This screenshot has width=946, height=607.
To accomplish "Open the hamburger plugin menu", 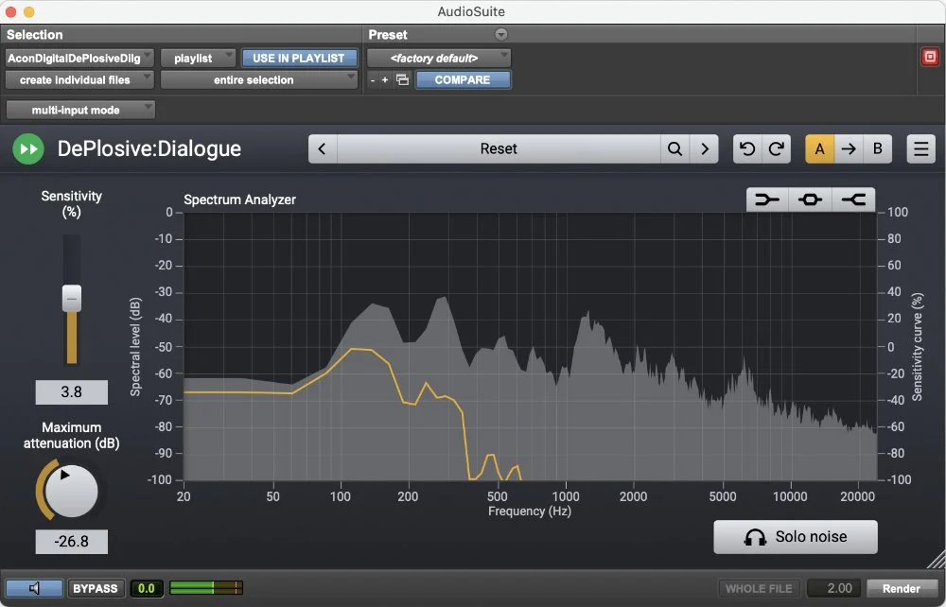I will pyautogui.click(x=921, y=148).
